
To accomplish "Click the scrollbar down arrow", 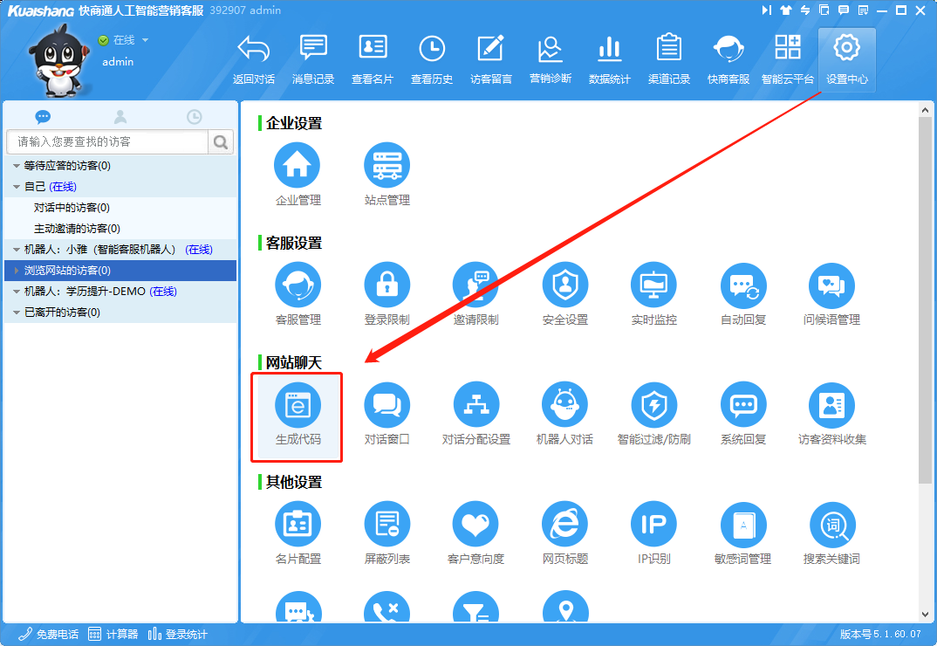I will [925, 615].
